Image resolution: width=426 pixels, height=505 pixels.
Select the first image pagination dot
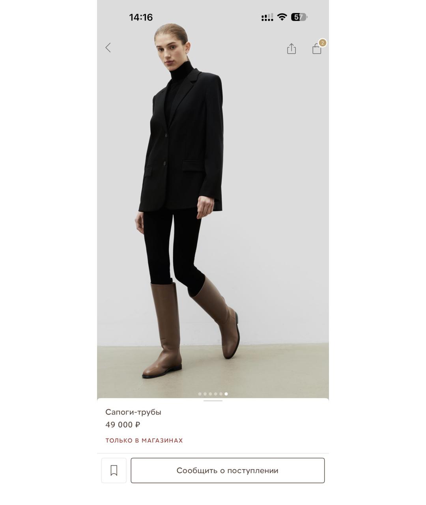point(200,394)
